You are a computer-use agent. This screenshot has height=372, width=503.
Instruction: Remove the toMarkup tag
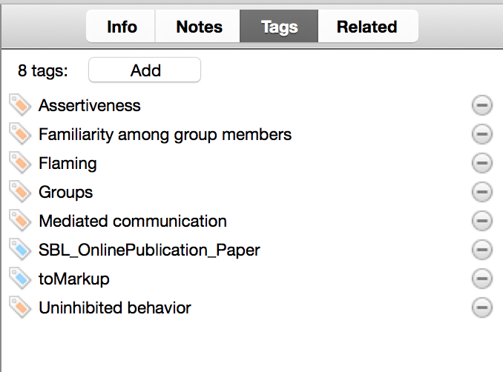click(x=481, y=279)
